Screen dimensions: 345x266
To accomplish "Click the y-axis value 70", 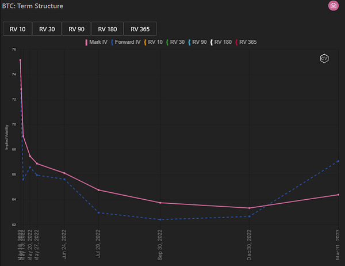I will click(x=14, y=124).
